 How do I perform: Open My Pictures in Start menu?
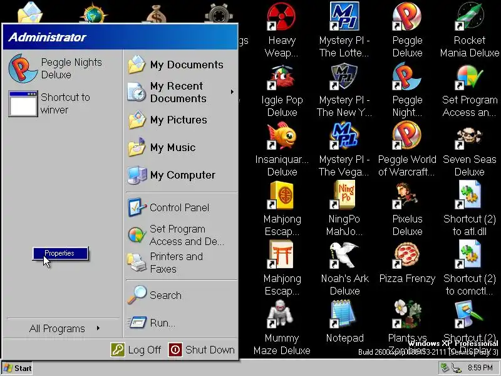pyautogui.click(x=181, y=120)
